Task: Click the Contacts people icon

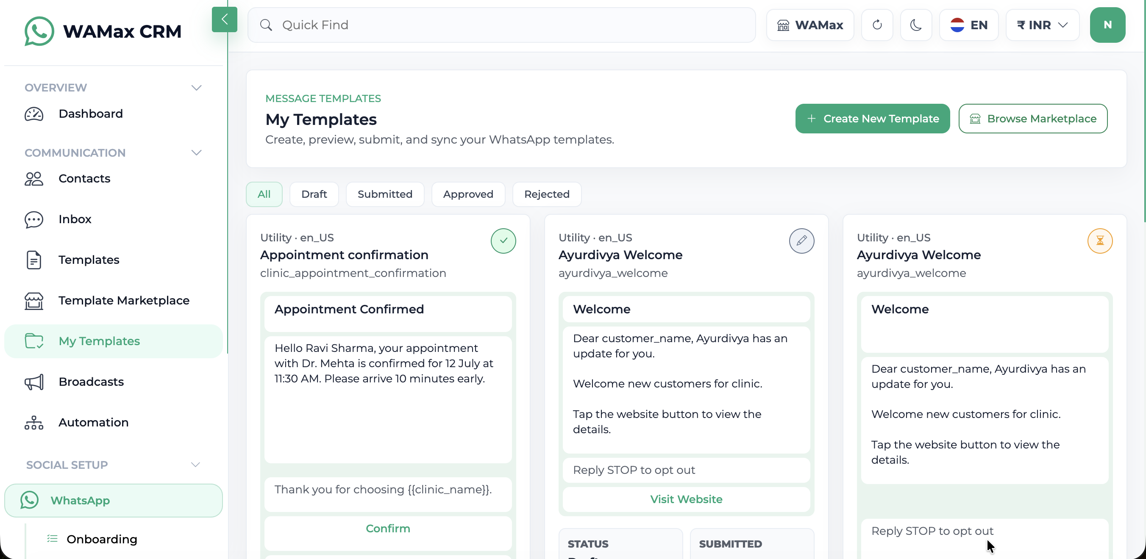Action: 34,179
